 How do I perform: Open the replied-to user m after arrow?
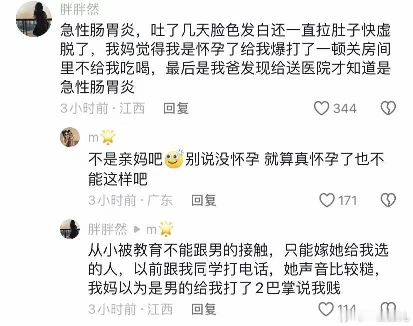[x=160, y=229]
